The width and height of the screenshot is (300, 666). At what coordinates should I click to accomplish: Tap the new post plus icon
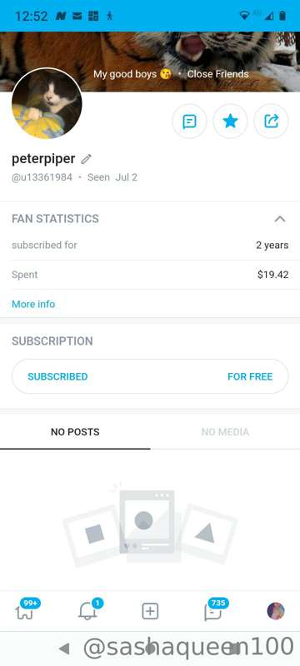(x=150, y=611)
